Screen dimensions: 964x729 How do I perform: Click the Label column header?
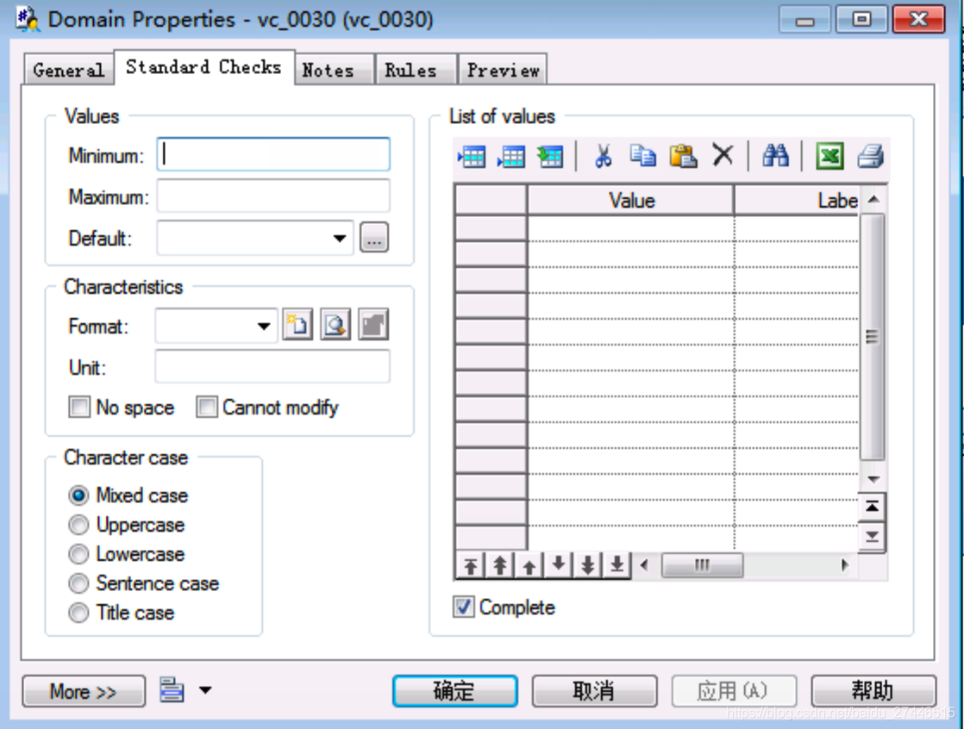click(x=797, y=200)
